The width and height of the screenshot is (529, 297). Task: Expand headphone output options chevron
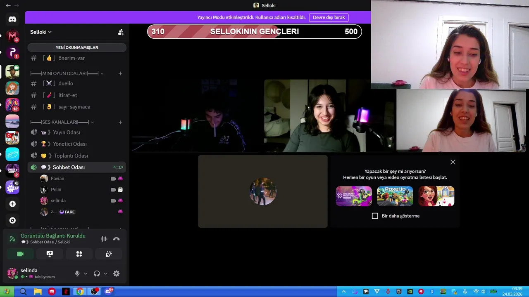click(105, 273)
